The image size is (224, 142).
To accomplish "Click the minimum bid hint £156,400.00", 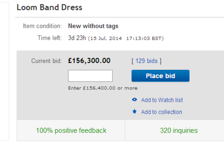I will (99, 88).
